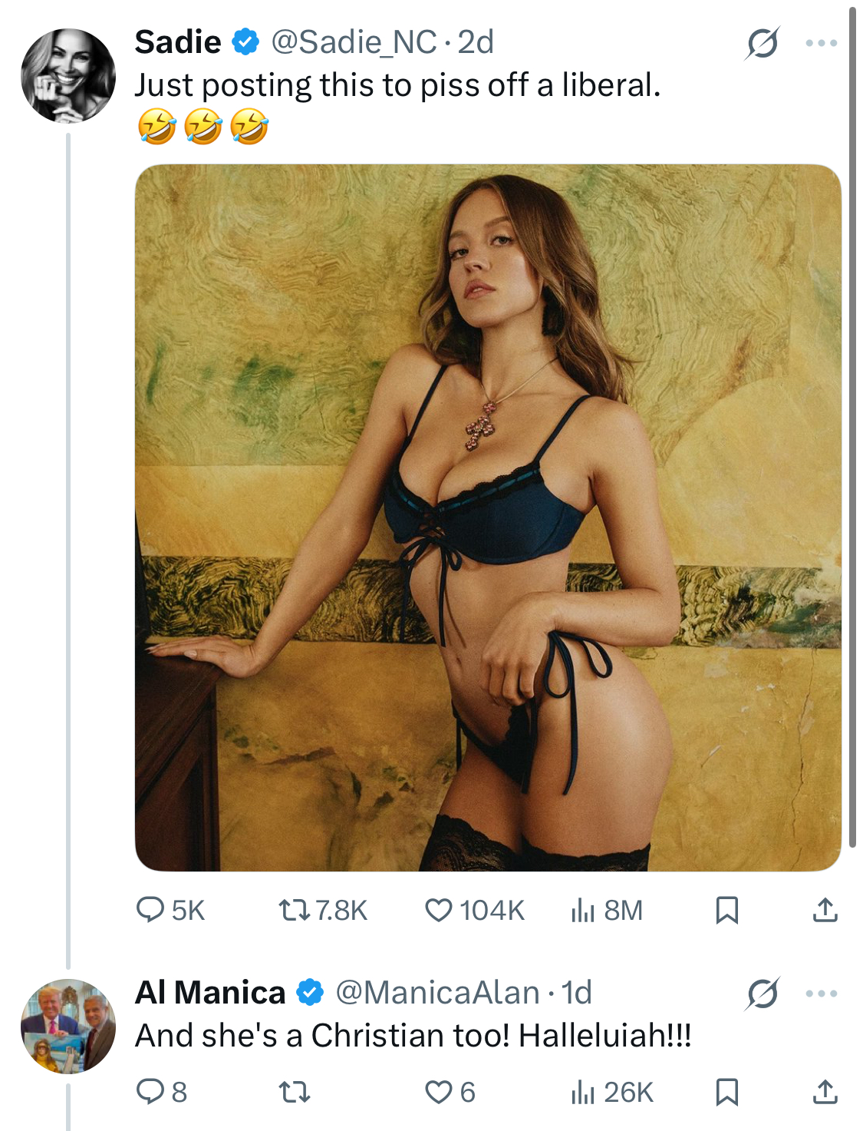The width and height of the screenshot is (863, 1131).
Task: Open @Sadie_NC profile handle
Action: point(354,42)
